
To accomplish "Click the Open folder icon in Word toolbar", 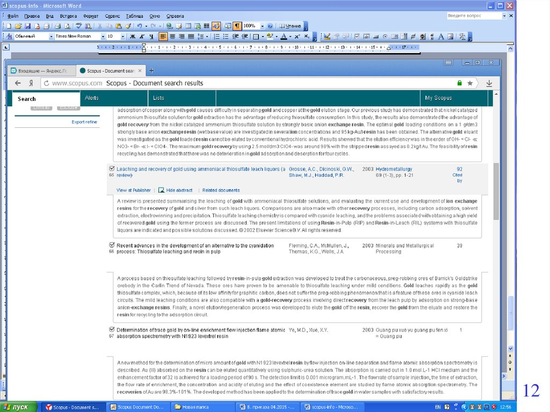I will tap(18, 26).
